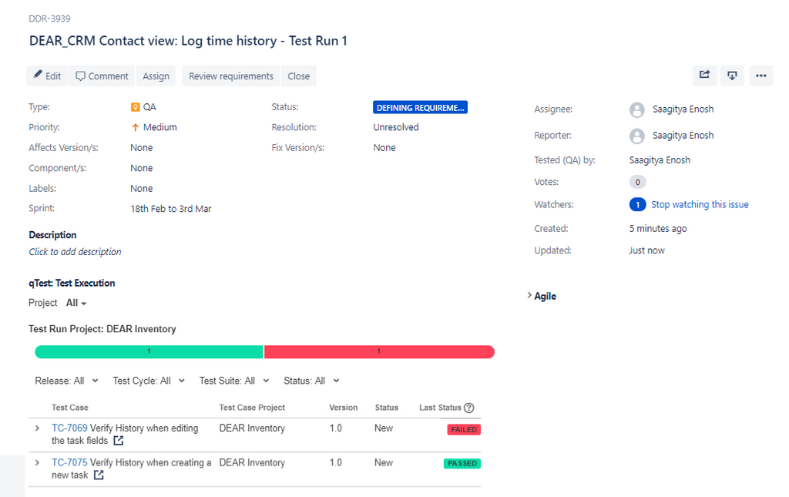Viewport: 789px width, 497px height.
Task: Click the watchers count badge
Action: (637, 205)
